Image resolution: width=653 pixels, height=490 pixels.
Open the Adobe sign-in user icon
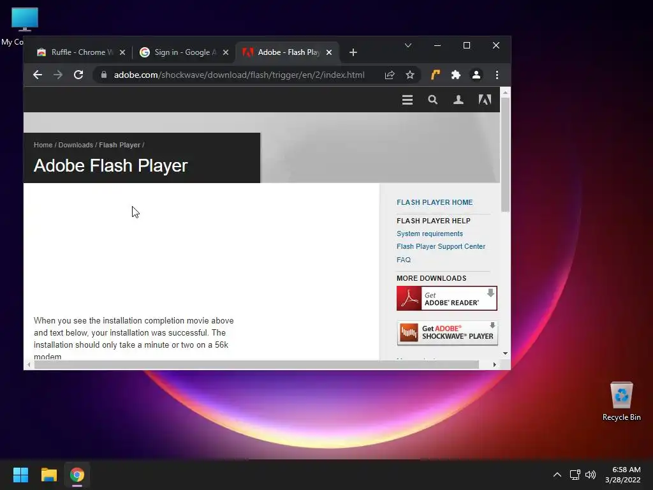click(x=458, y=100)
